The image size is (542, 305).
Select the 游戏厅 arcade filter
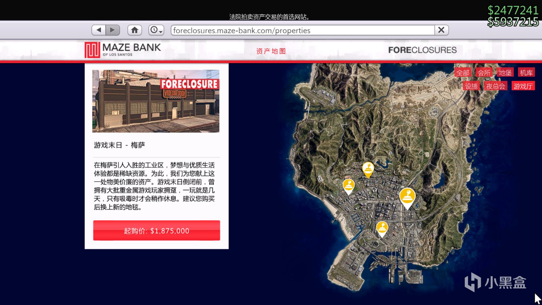[523, 86]
